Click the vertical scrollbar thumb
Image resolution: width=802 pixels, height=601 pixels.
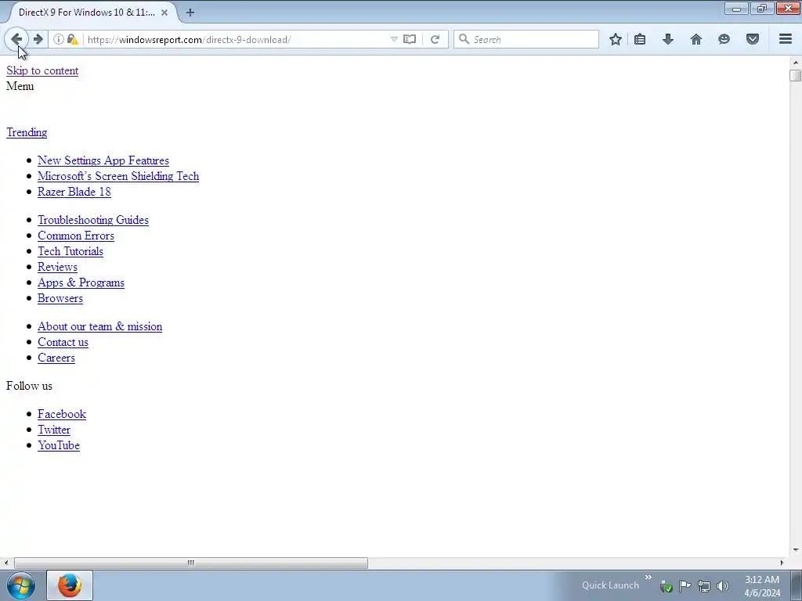coord(795,75)
